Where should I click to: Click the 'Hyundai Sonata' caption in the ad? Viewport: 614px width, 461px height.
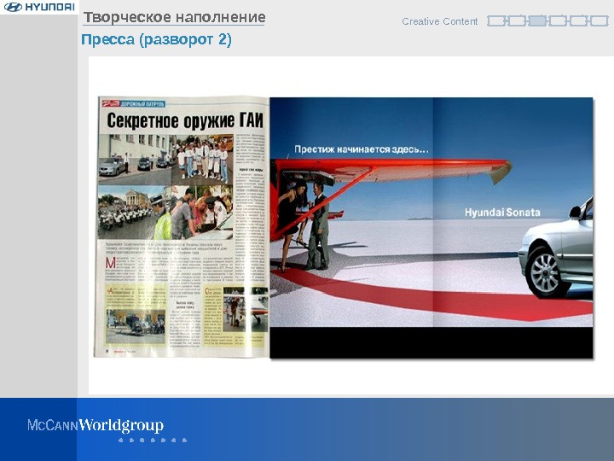502,213
